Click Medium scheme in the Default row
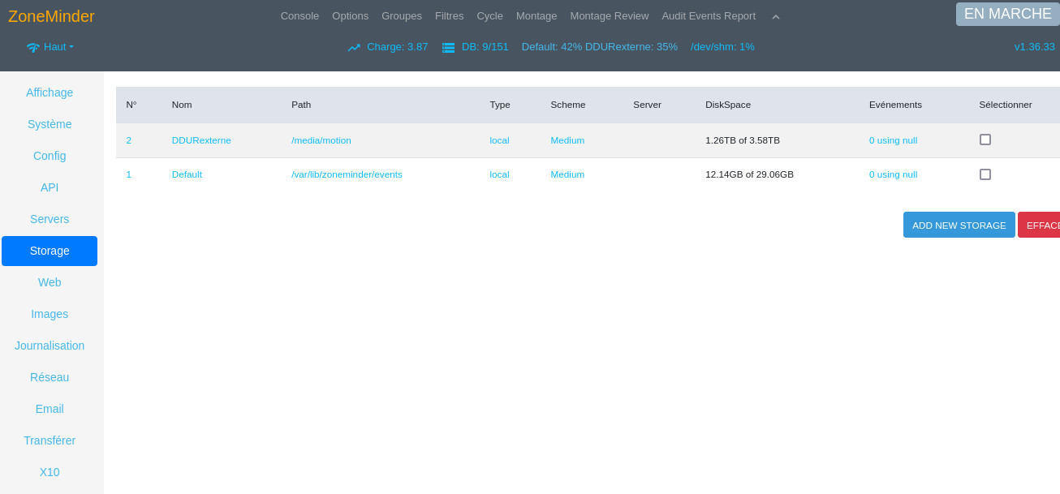This screenshot has height=494, width=1060. point(567,174)
